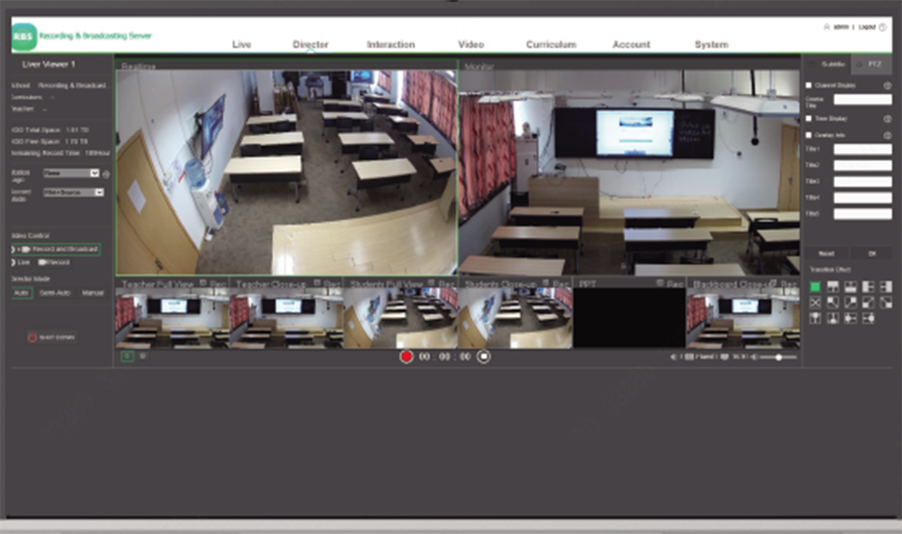Click the help icon next to Overlay Info
Screen dimensions: 902x534
[x=887, y=135]
